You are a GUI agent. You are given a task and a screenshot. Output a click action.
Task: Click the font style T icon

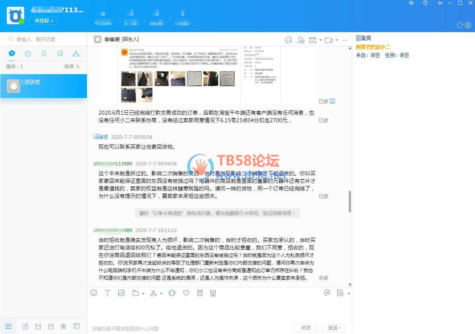tap(107, 293)
